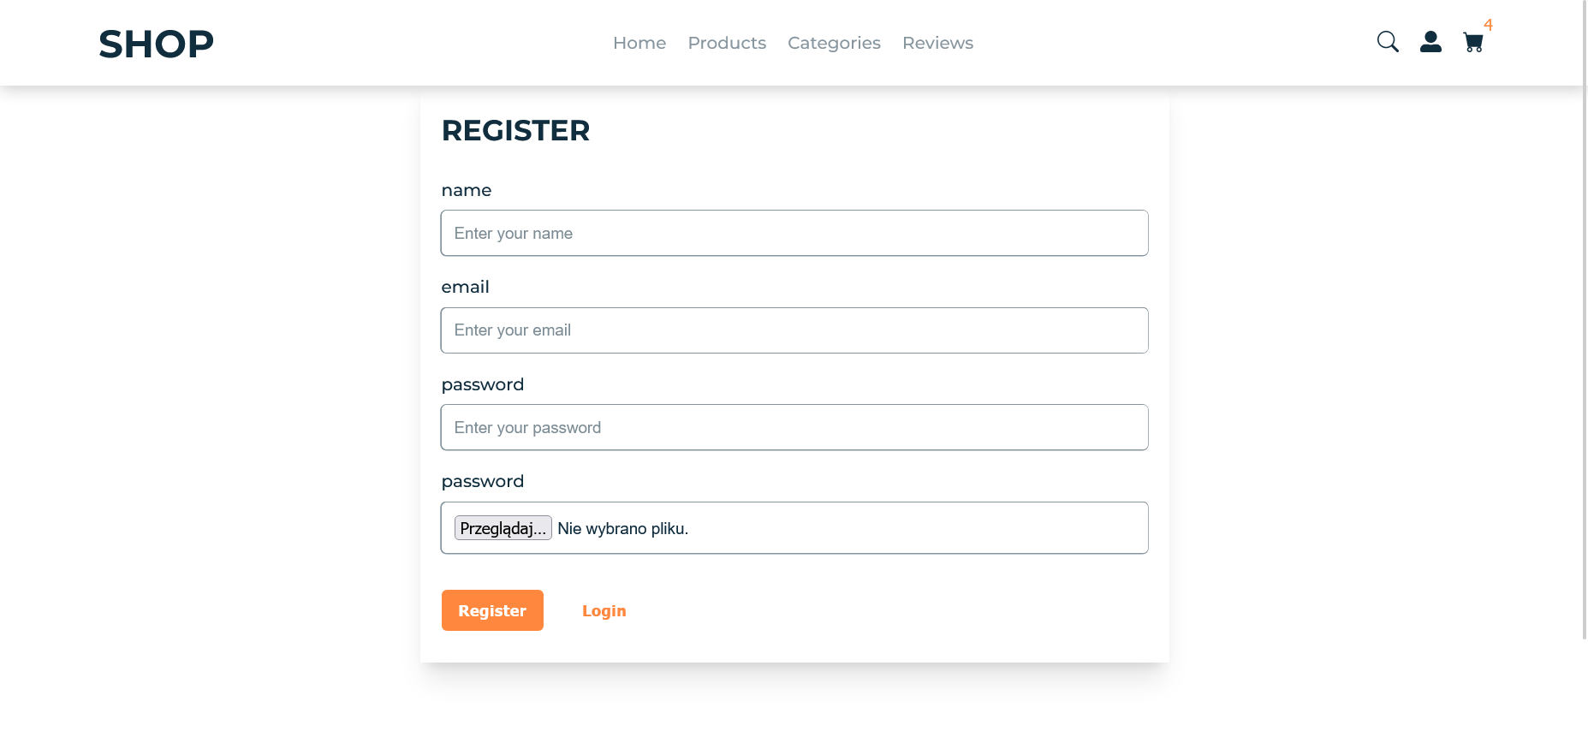The width and height of the screenshot is (1588, 743).
Task: Open the Login link
Action: tap(604, 610)
